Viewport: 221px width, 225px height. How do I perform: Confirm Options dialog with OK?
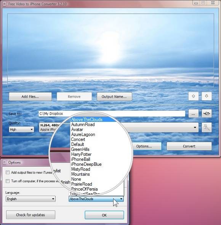pyautogui.click(x=104, y=215)
